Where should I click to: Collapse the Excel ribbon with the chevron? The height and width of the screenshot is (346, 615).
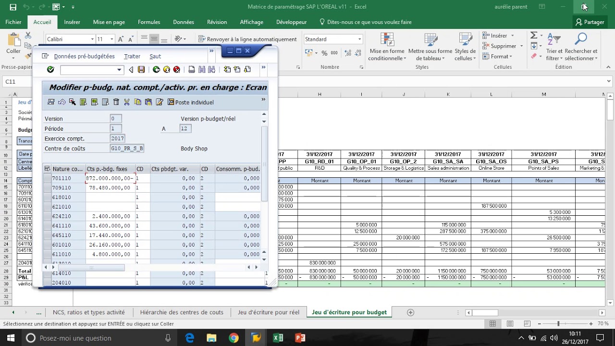(609, 67)
